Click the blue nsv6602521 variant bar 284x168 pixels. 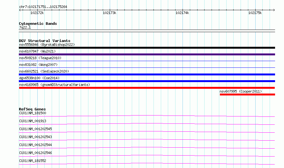click(x=147, y=74)
